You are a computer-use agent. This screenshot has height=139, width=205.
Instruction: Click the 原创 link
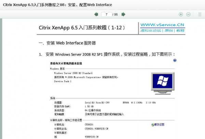coord(168,31)
